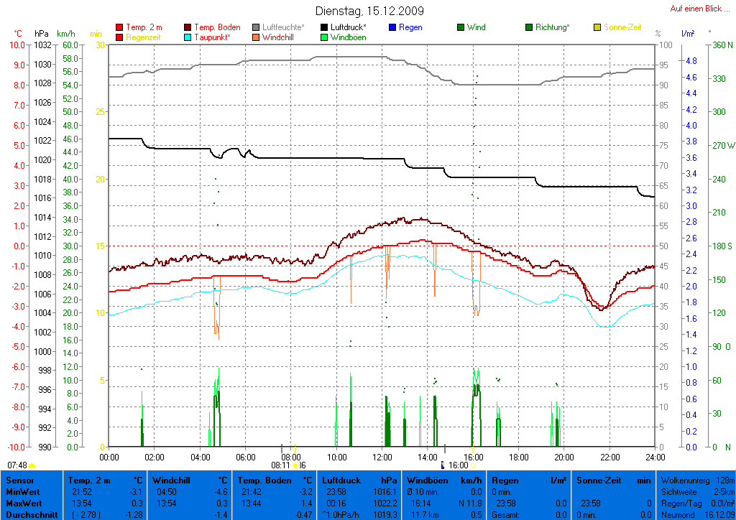The height and width of the screenshot is (520, 736).
Task: Click the date title Dienstag, 15.12.2009
Action: pos(369,11)
